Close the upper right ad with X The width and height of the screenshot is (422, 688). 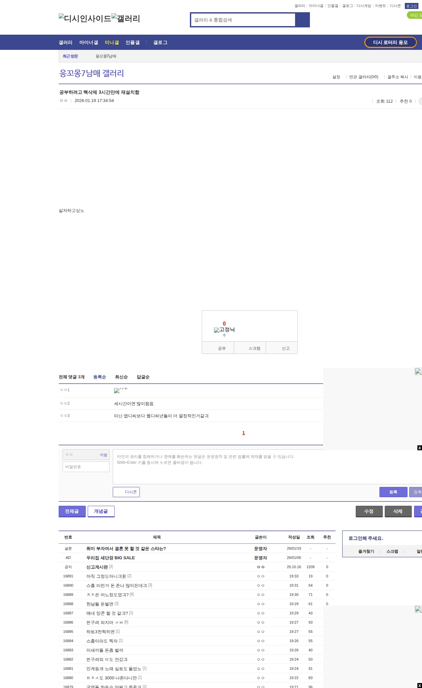tap(419, 448)
